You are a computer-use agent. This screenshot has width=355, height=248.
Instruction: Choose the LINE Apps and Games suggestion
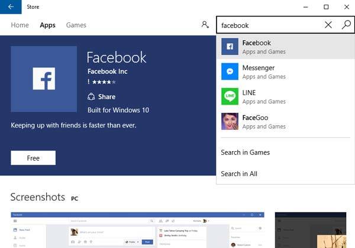click(x=285, y=96)
